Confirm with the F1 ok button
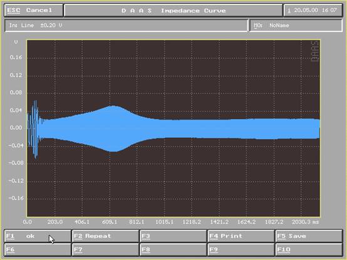This screenshot has width=347, height=260. 38,236
